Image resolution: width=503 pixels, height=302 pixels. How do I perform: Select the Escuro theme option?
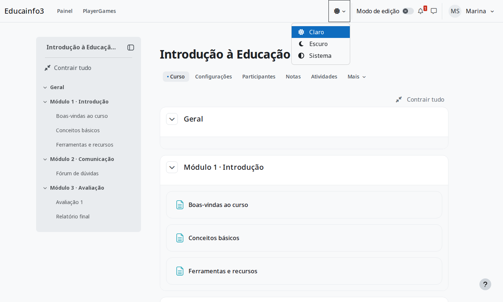tap(321, 44)
